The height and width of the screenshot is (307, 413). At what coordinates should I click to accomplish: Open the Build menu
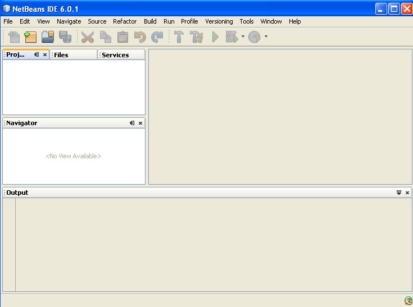(150, 21)
